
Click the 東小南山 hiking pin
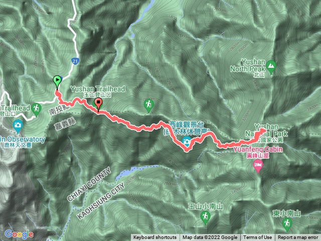tap(287, 224)
